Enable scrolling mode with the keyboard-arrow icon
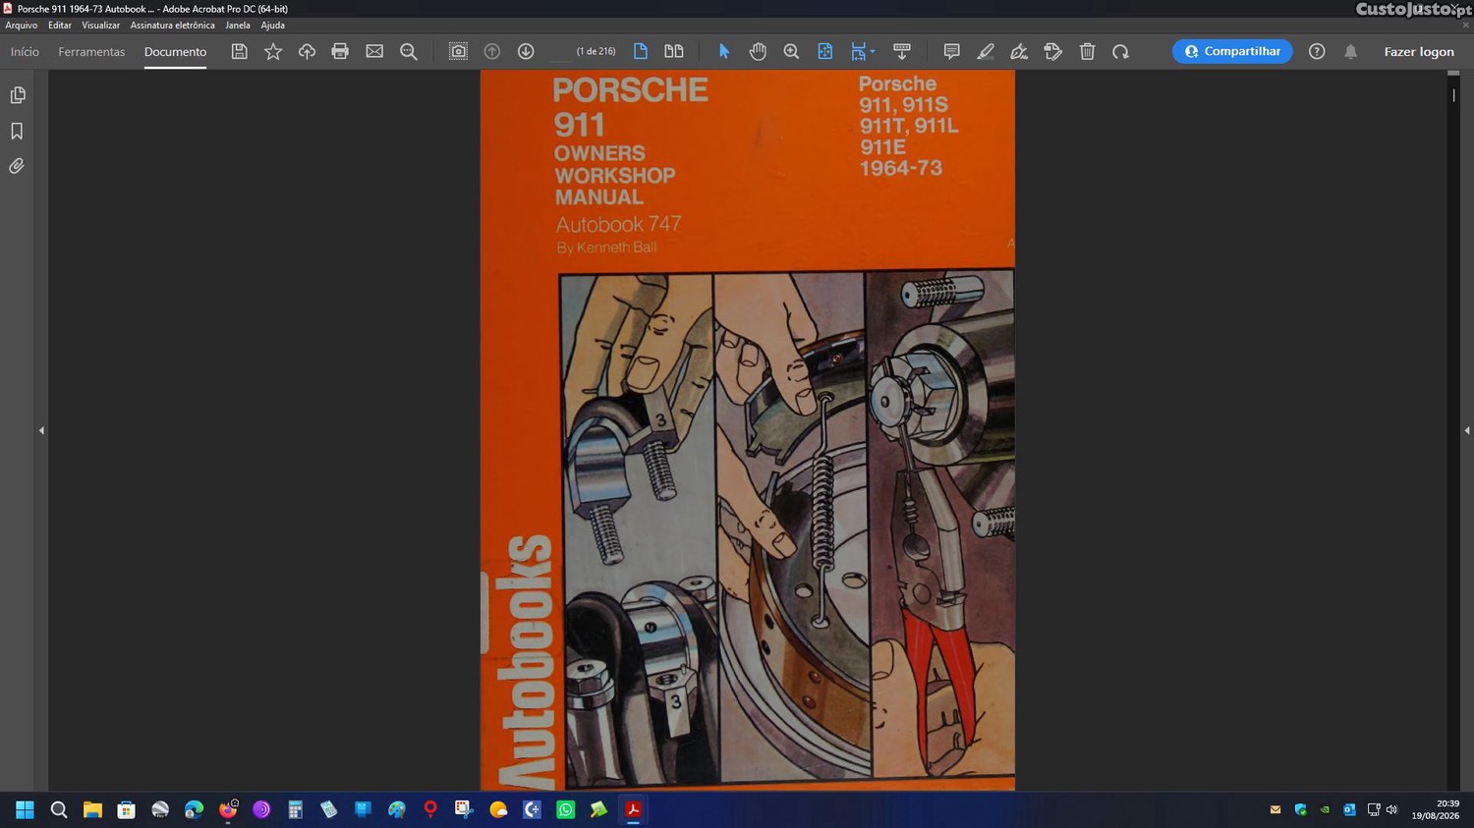 tap(901, 51)
